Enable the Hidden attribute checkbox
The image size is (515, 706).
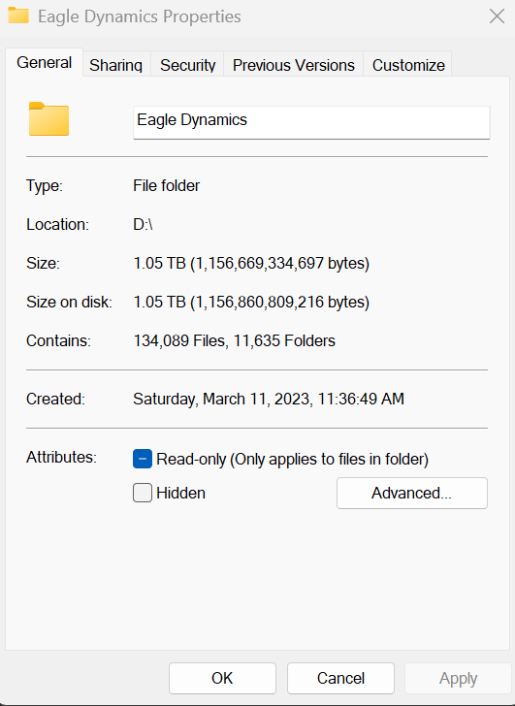pos(143,493)
